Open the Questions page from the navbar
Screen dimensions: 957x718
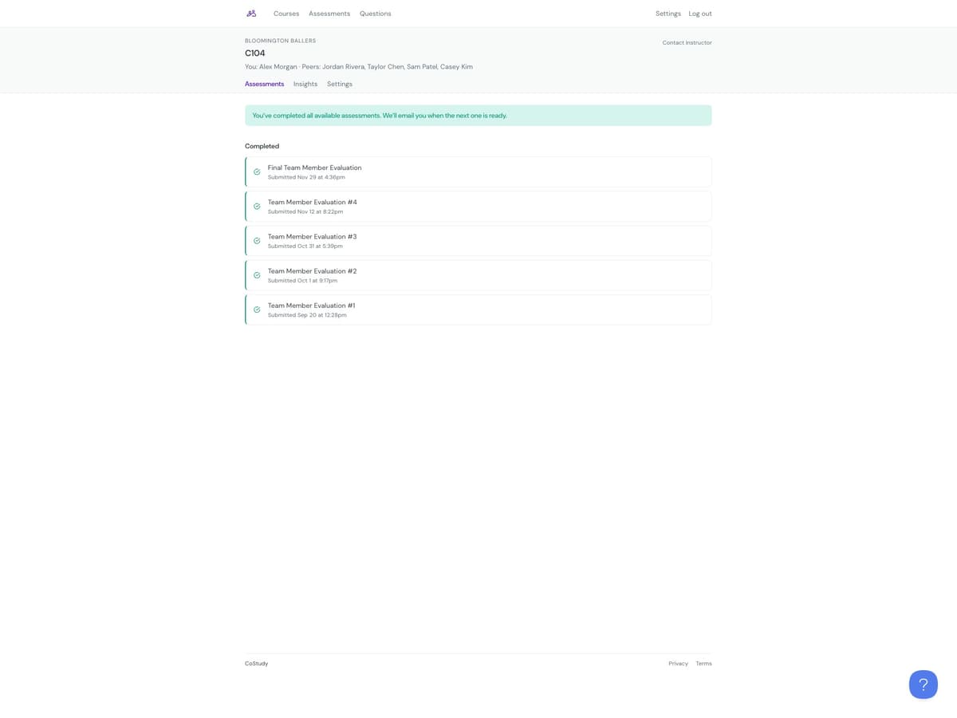(x=375, y=13)
